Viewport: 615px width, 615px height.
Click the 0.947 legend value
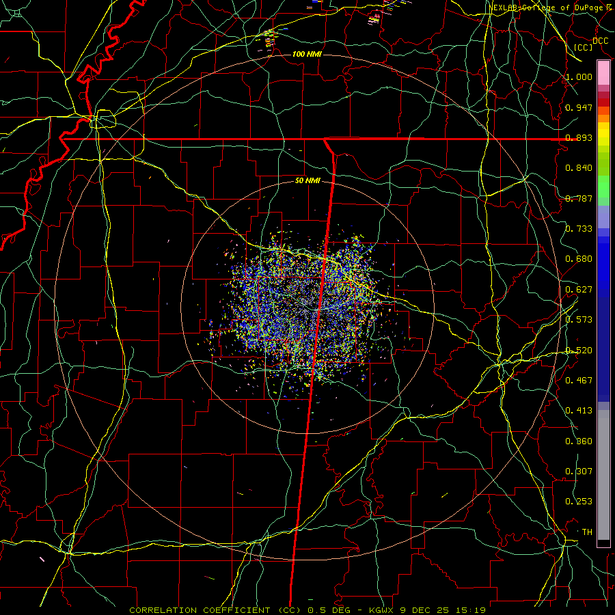point(579,107)
